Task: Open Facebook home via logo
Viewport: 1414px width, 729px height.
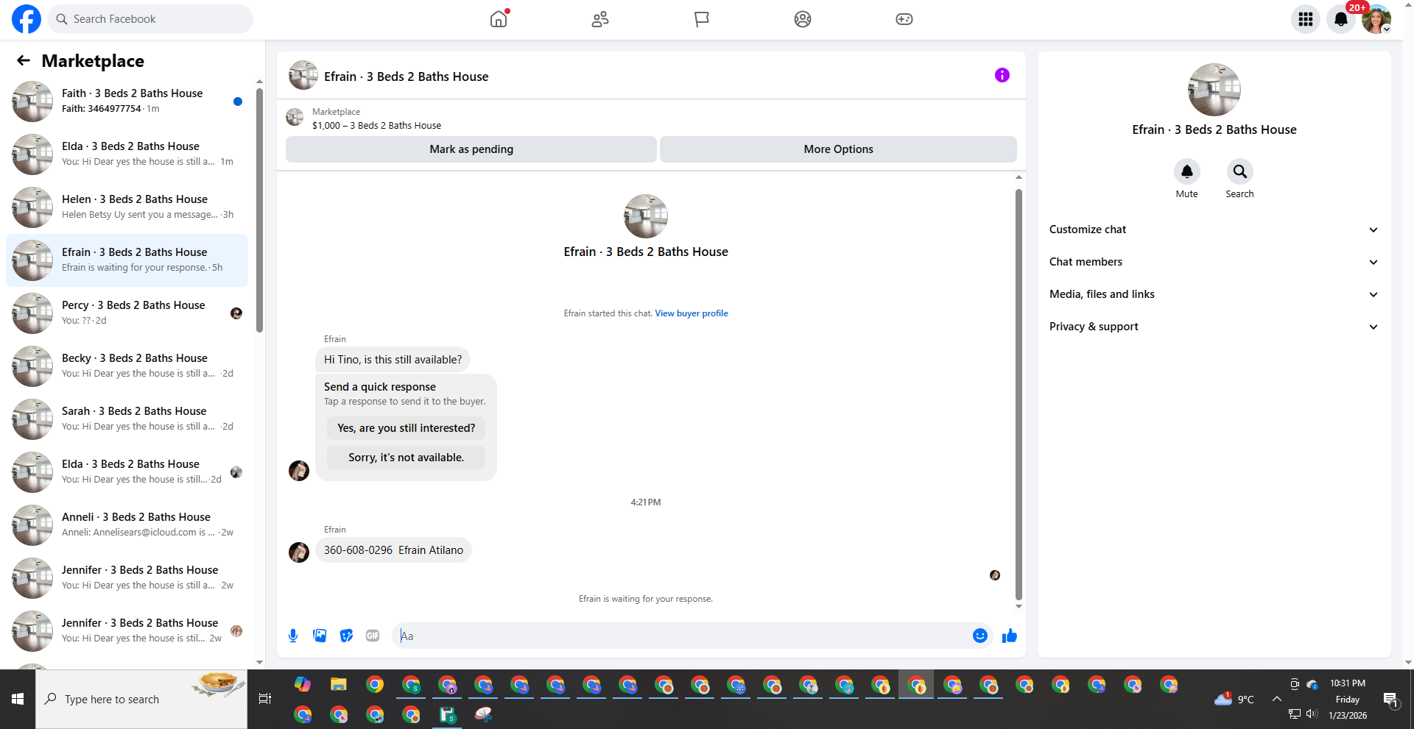Action: (27, 19)
